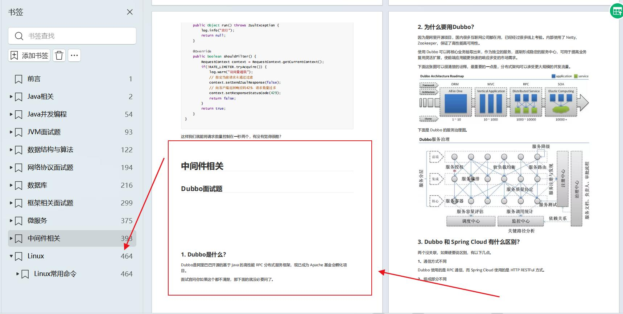Click the heading 1. Dubbo是什么?

pyautogui.click(x=203, y=254)
